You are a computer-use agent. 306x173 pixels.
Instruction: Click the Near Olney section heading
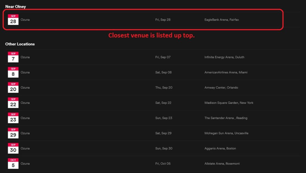click(15, 6)
